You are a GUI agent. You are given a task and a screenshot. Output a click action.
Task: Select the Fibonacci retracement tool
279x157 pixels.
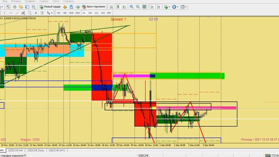[x=30, y=13]
